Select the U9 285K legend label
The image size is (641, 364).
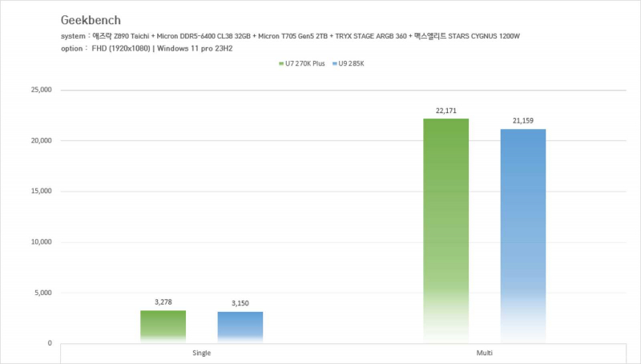tap(349, 64)
